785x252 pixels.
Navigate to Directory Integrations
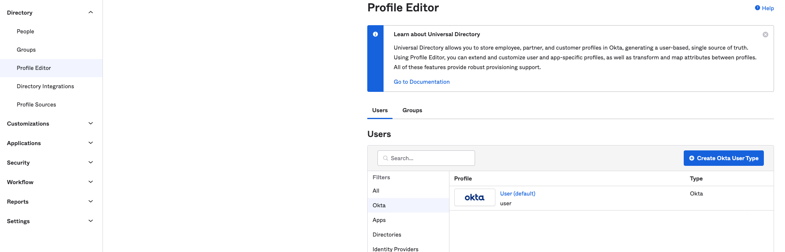click(x=45, y=86)
